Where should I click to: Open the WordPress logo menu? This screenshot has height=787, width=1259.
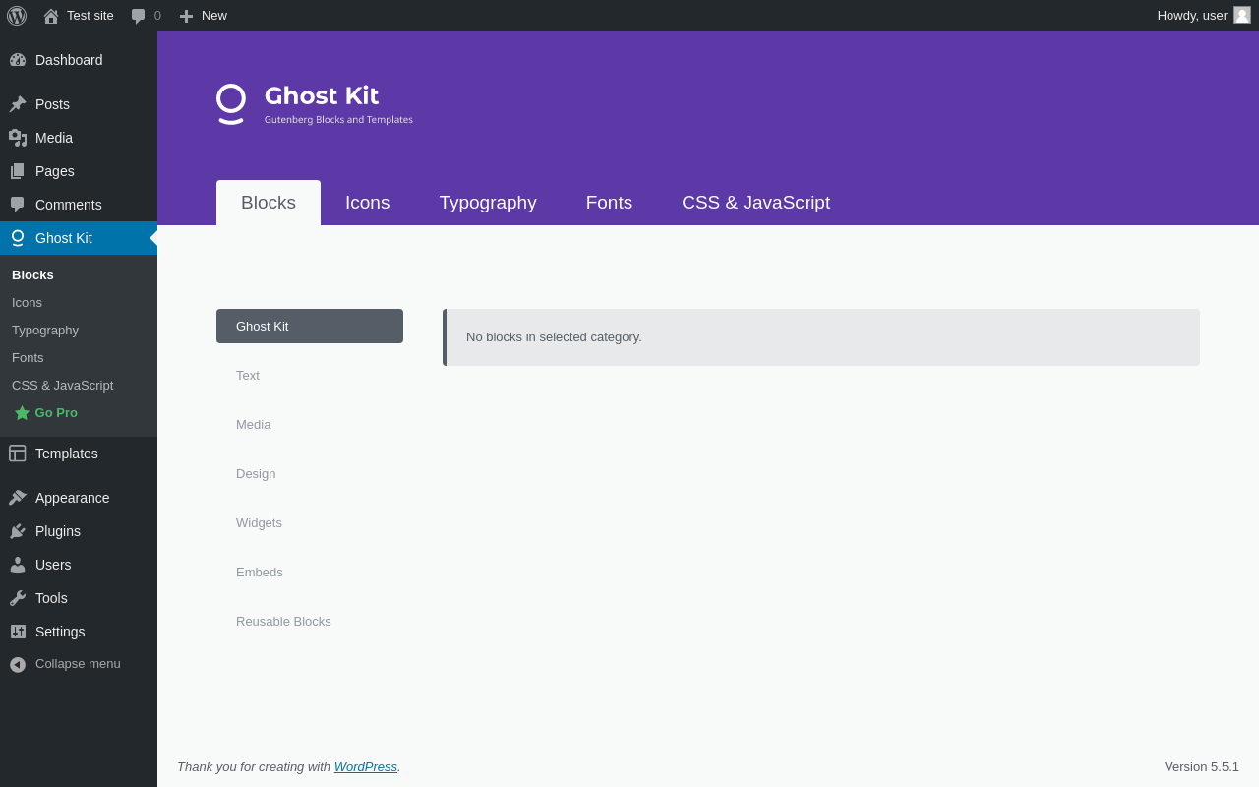point(17,16)
